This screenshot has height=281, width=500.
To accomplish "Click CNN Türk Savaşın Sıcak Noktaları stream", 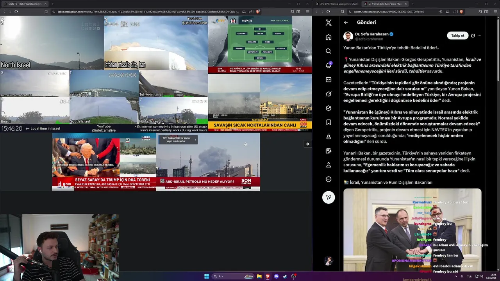I will (260, 103).
